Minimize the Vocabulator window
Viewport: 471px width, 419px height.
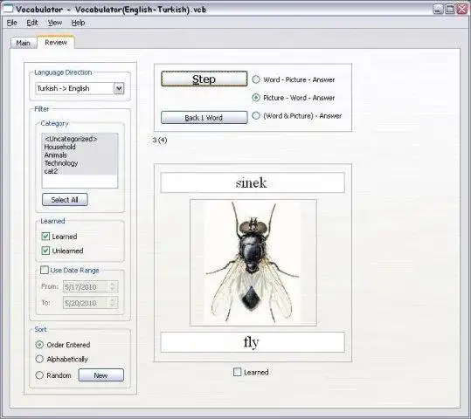click(x=439, y=9)
